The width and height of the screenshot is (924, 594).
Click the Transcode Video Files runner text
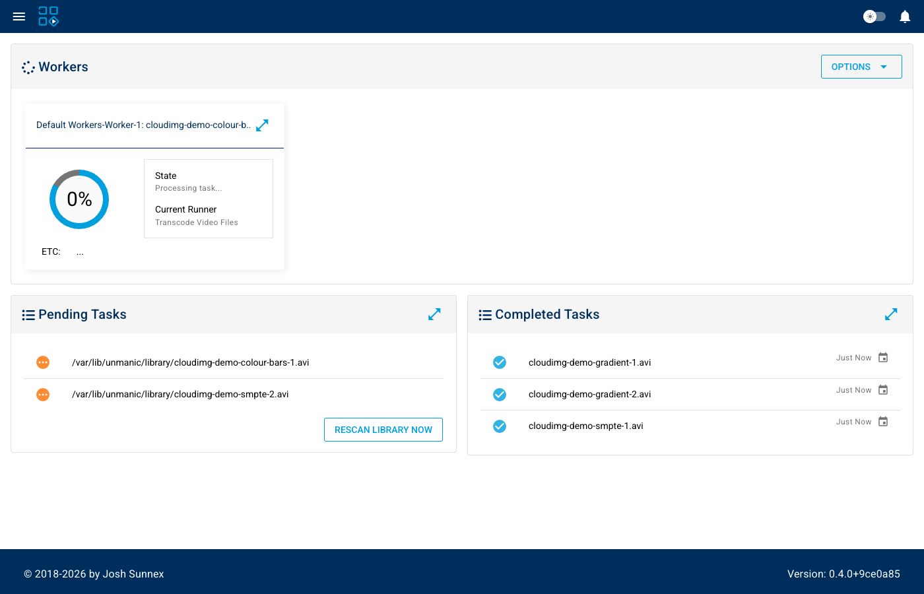point(197,222)
